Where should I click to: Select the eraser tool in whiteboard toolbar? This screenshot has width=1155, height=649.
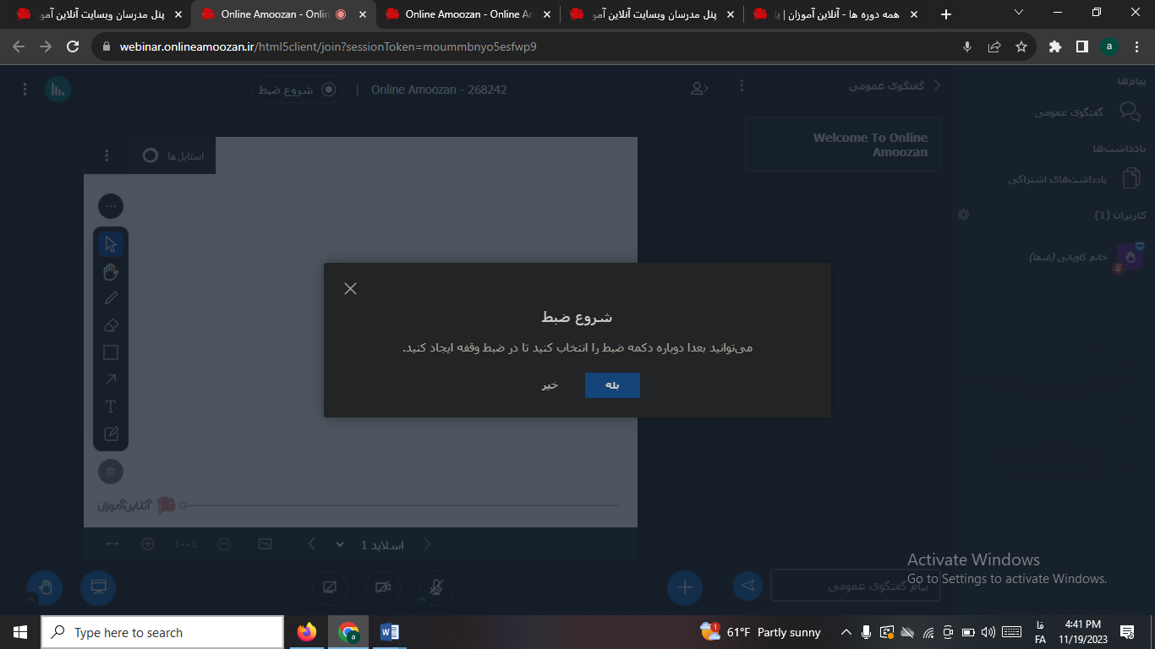pyautogui.click(x=111, y=325)
